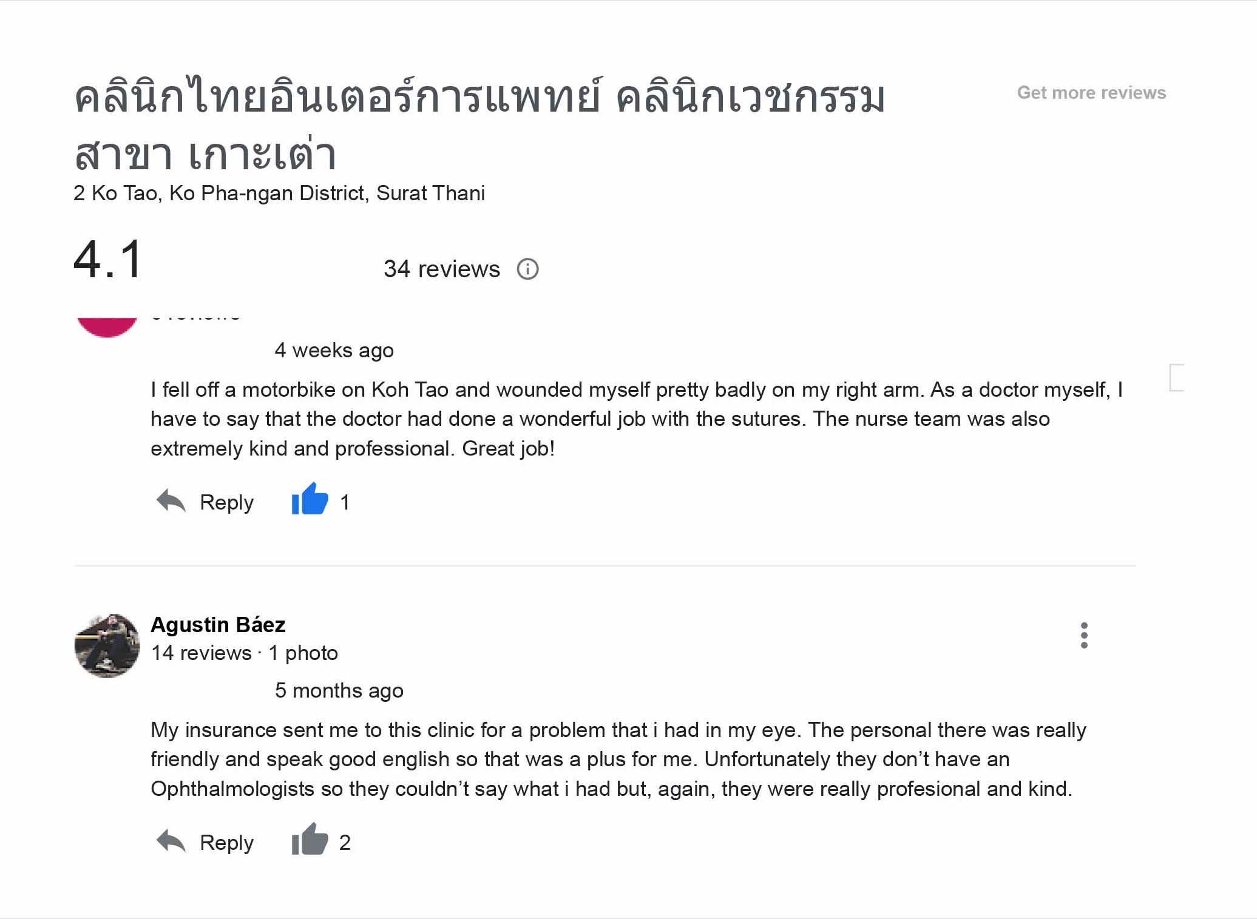1257x919 pixels.
Task: Click the info icon beside 34 reviews
Action: coord(527,269)
